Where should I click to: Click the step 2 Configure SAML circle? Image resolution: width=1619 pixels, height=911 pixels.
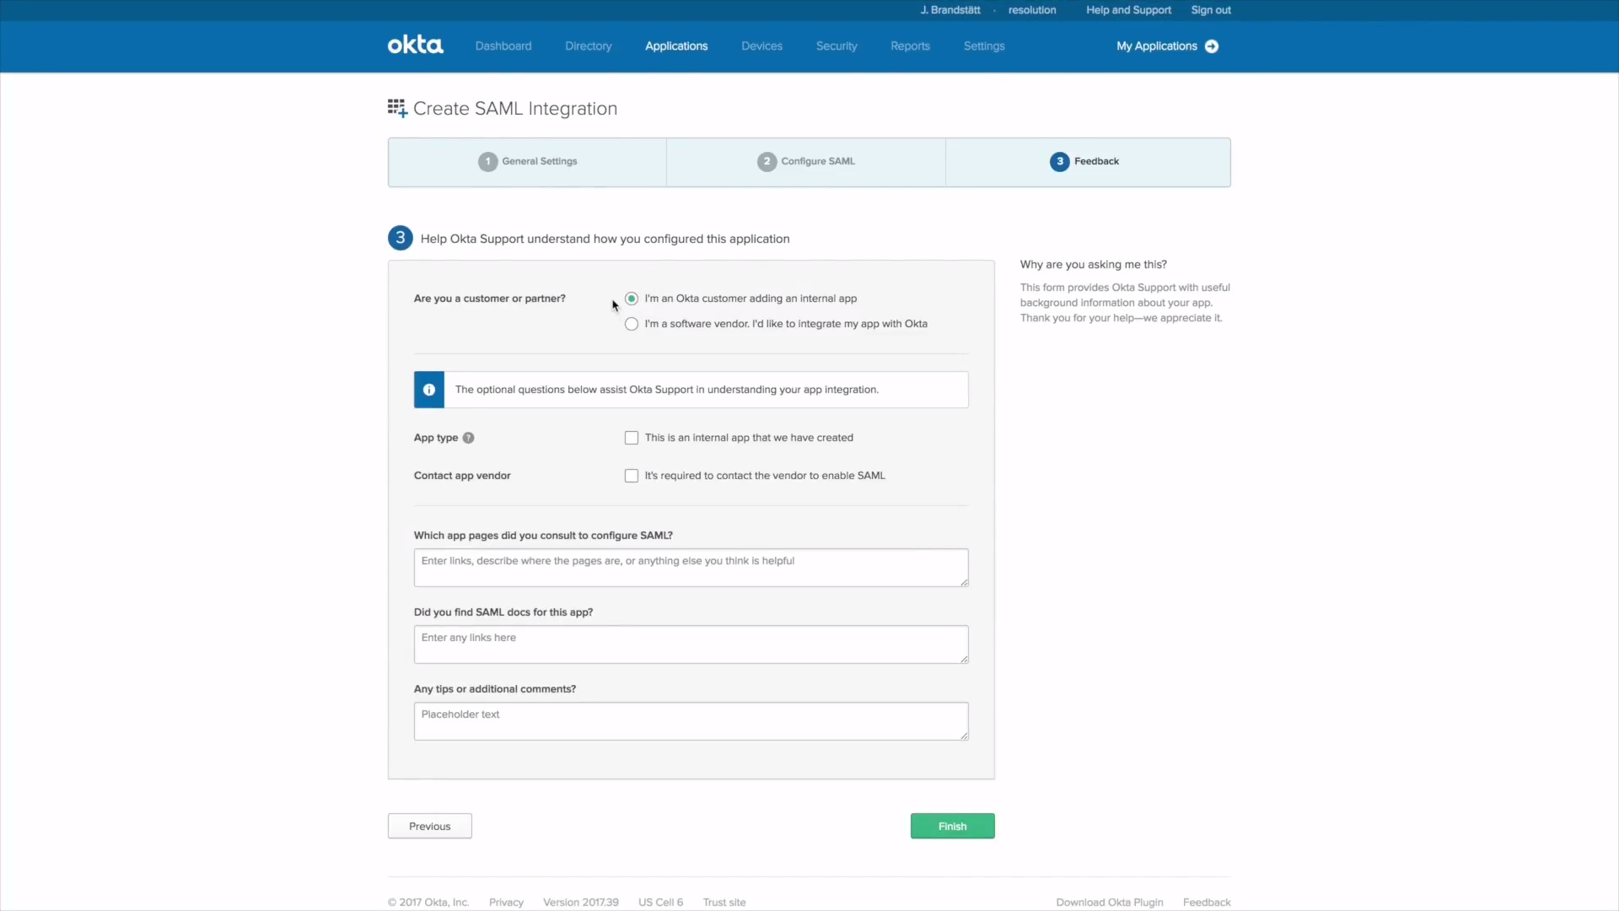point(766,161)
